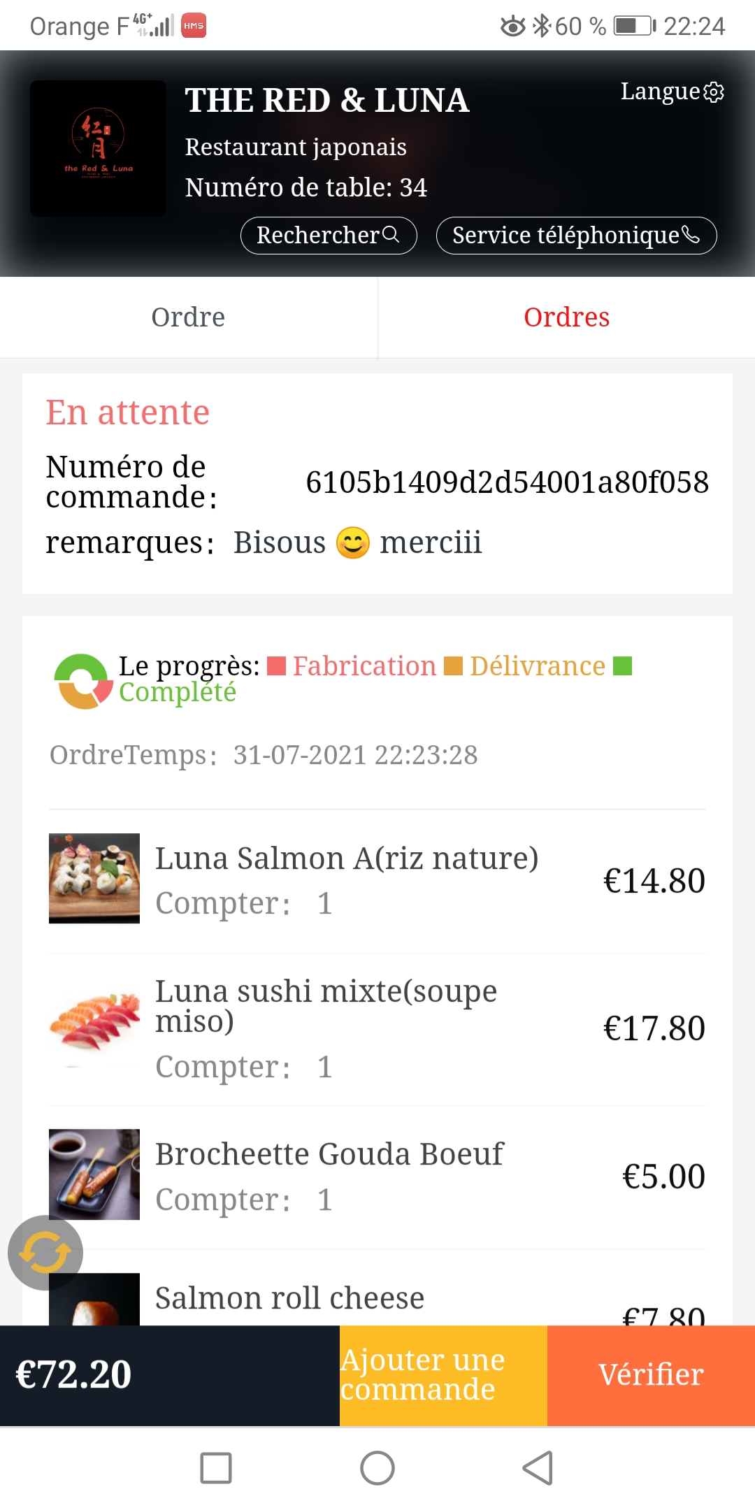Switch to the Ordre tab
Image resolution: width=755 pixels, height=1510 pixels.
[189, 317]
